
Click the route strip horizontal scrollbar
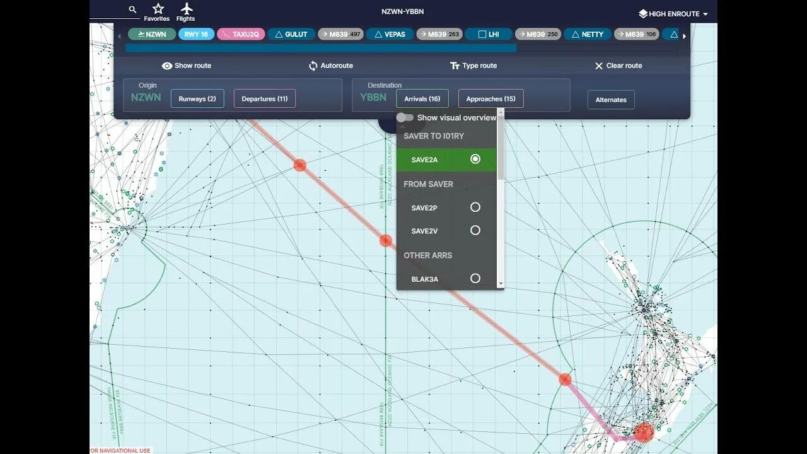321,48
